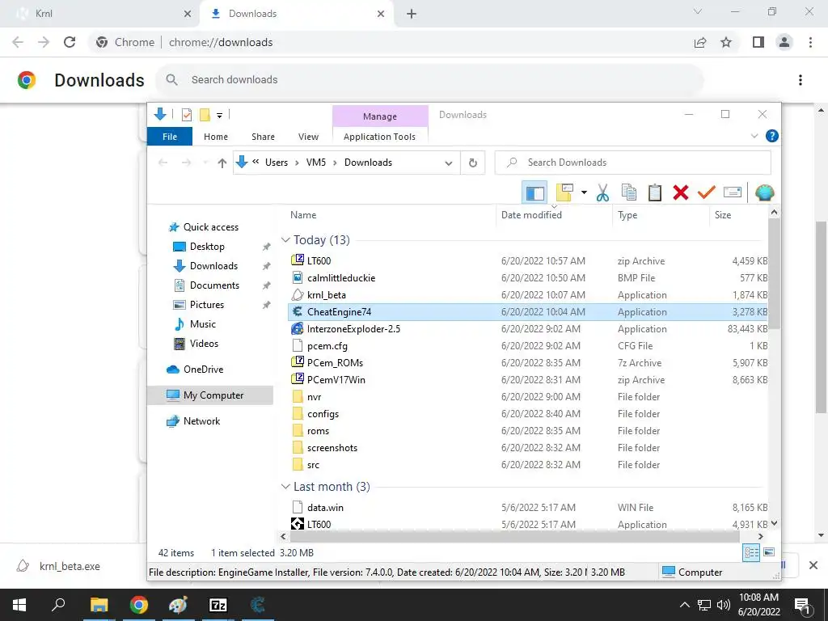Click the clipboard Paste icon
This screenshot has height=621, width=828.
655,192
